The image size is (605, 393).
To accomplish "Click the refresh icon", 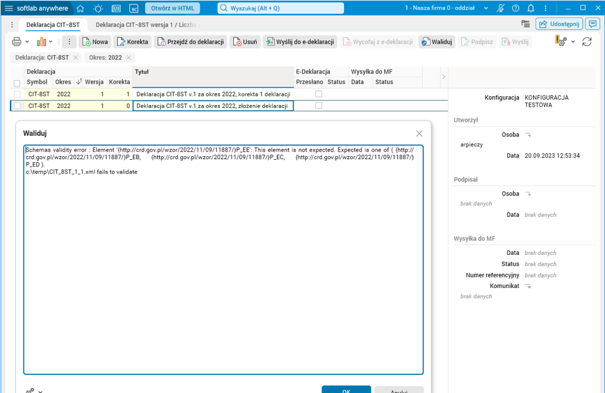I will click(587, 41).
